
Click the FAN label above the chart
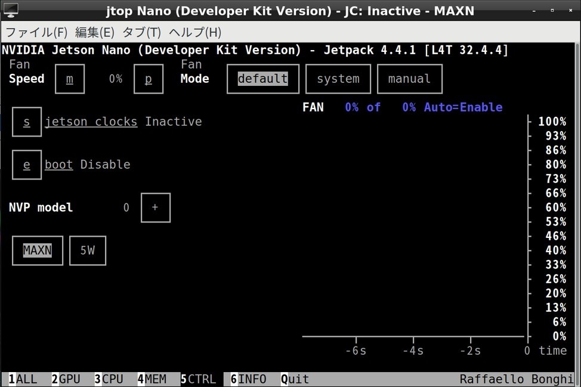[x=313, y=107]
